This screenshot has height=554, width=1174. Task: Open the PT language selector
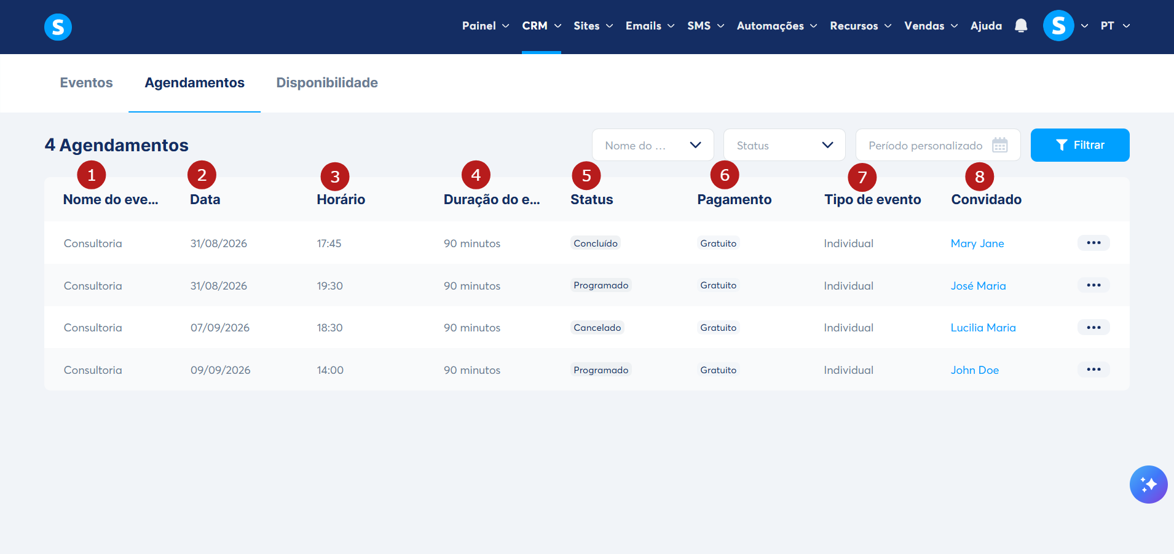pyautogui.click(x=1115, y=26)
